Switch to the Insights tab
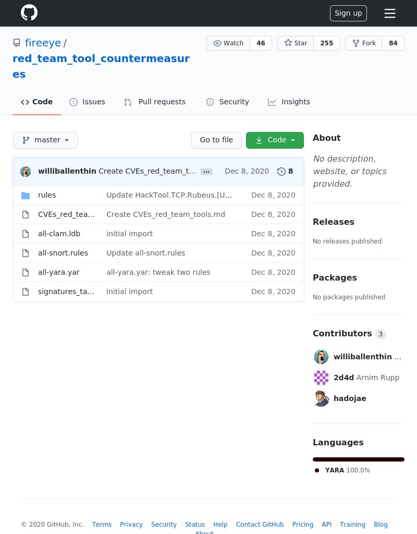 coord(289,102)
